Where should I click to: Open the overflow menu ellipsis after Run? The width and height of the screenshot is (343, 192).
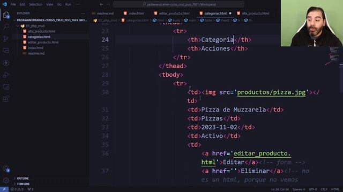(78, 4)
